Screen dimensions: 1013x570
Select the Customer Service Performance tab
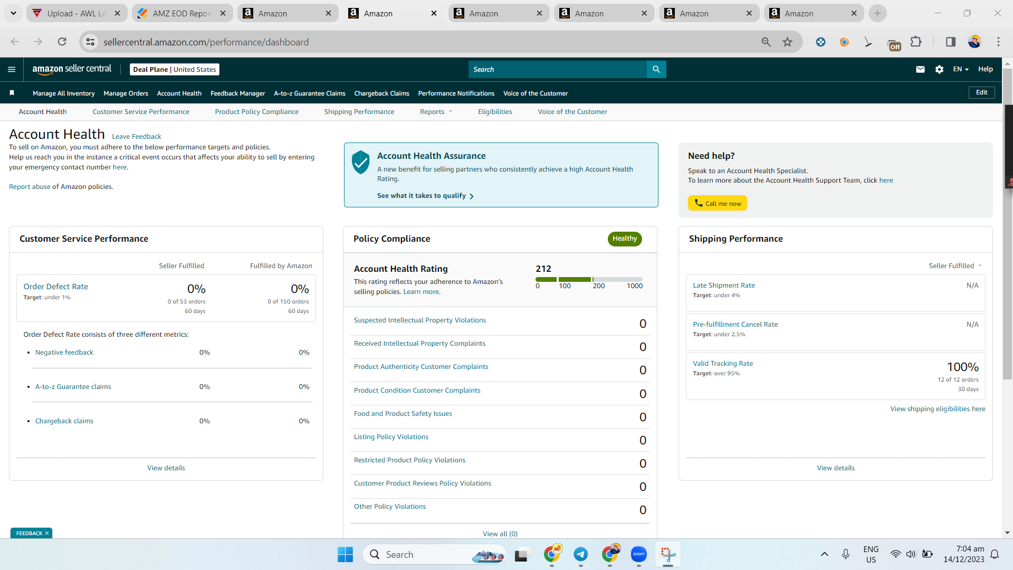(141, 111)
